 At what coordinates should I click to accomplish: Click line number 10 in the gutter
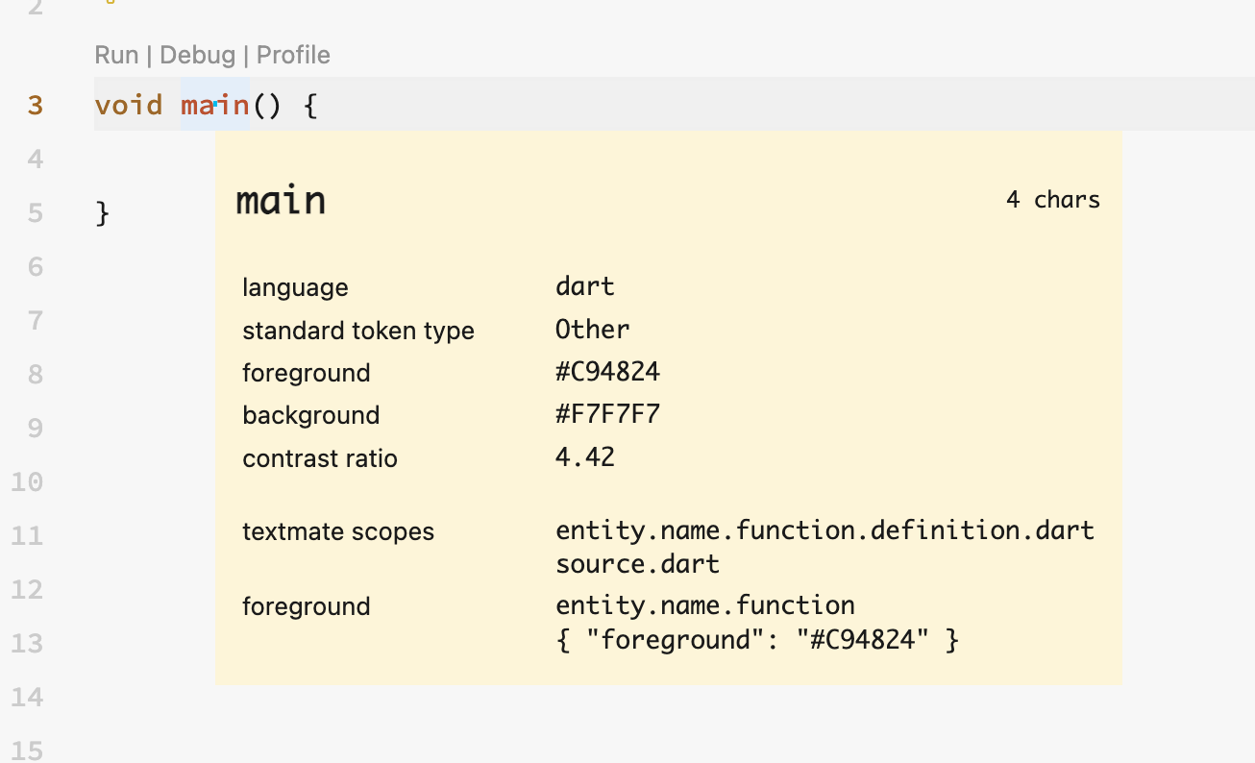pos(28,481)
